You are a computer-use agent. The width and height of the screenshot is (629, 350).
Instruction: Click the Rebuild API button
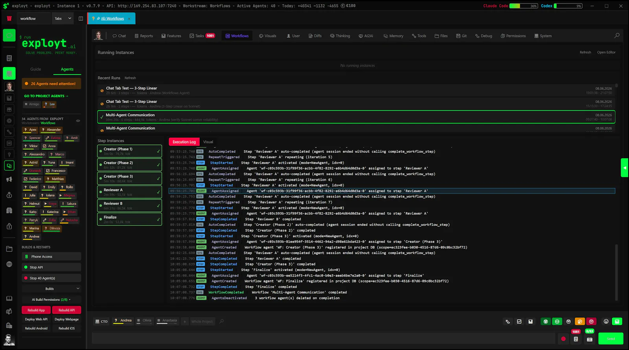(x=67, y=310)
